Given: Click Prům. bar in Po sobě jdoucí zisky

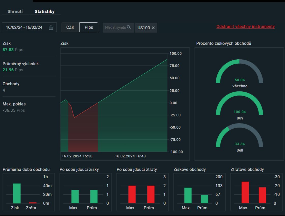Looking at the screenshot, I should 94,196.
